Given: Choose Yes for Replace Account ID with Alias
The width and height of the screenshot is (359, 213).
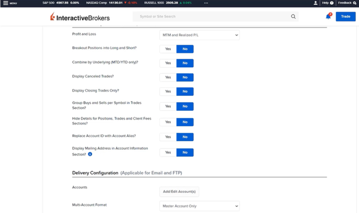Looking at the screenshot, I should (168, 137).
